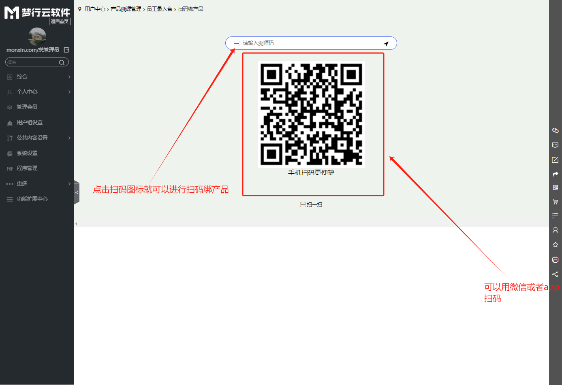Go to 产品溯源管理 breadcrumb link
The width and height of the screenshot is (562, 385).
point(126,9)
